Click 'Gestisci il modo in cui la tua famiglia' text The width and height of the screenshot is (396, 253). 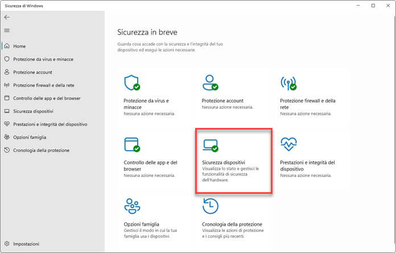tap(150, 233)
